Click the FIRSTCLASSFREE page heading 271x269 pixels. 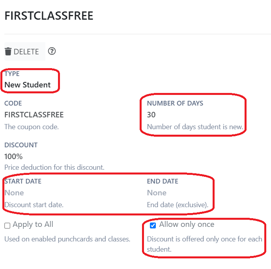[x=49, y=16]
